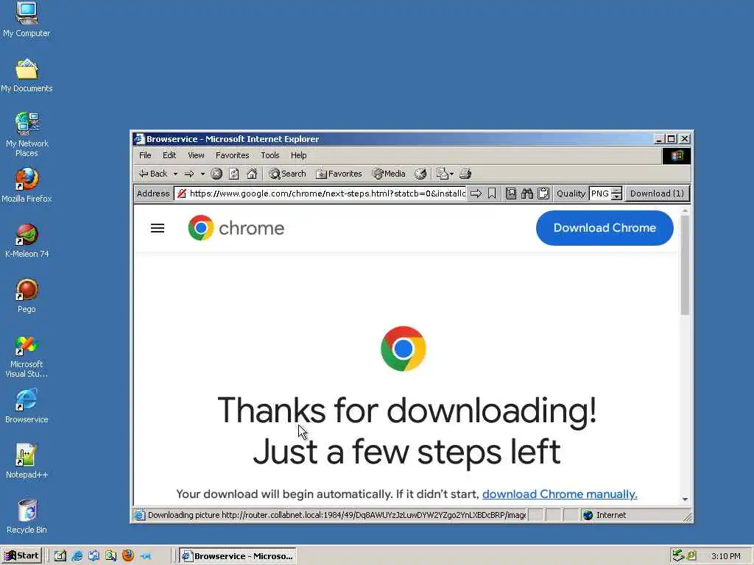Click the bookmark icon beside Go arrow
Screen dimensions: 754x565
(492, 193)
